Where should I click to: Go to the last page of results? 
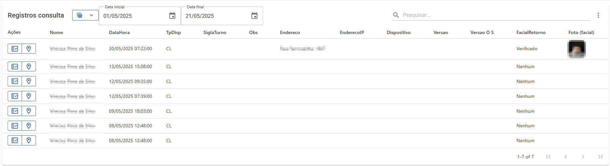click(600, 157)
